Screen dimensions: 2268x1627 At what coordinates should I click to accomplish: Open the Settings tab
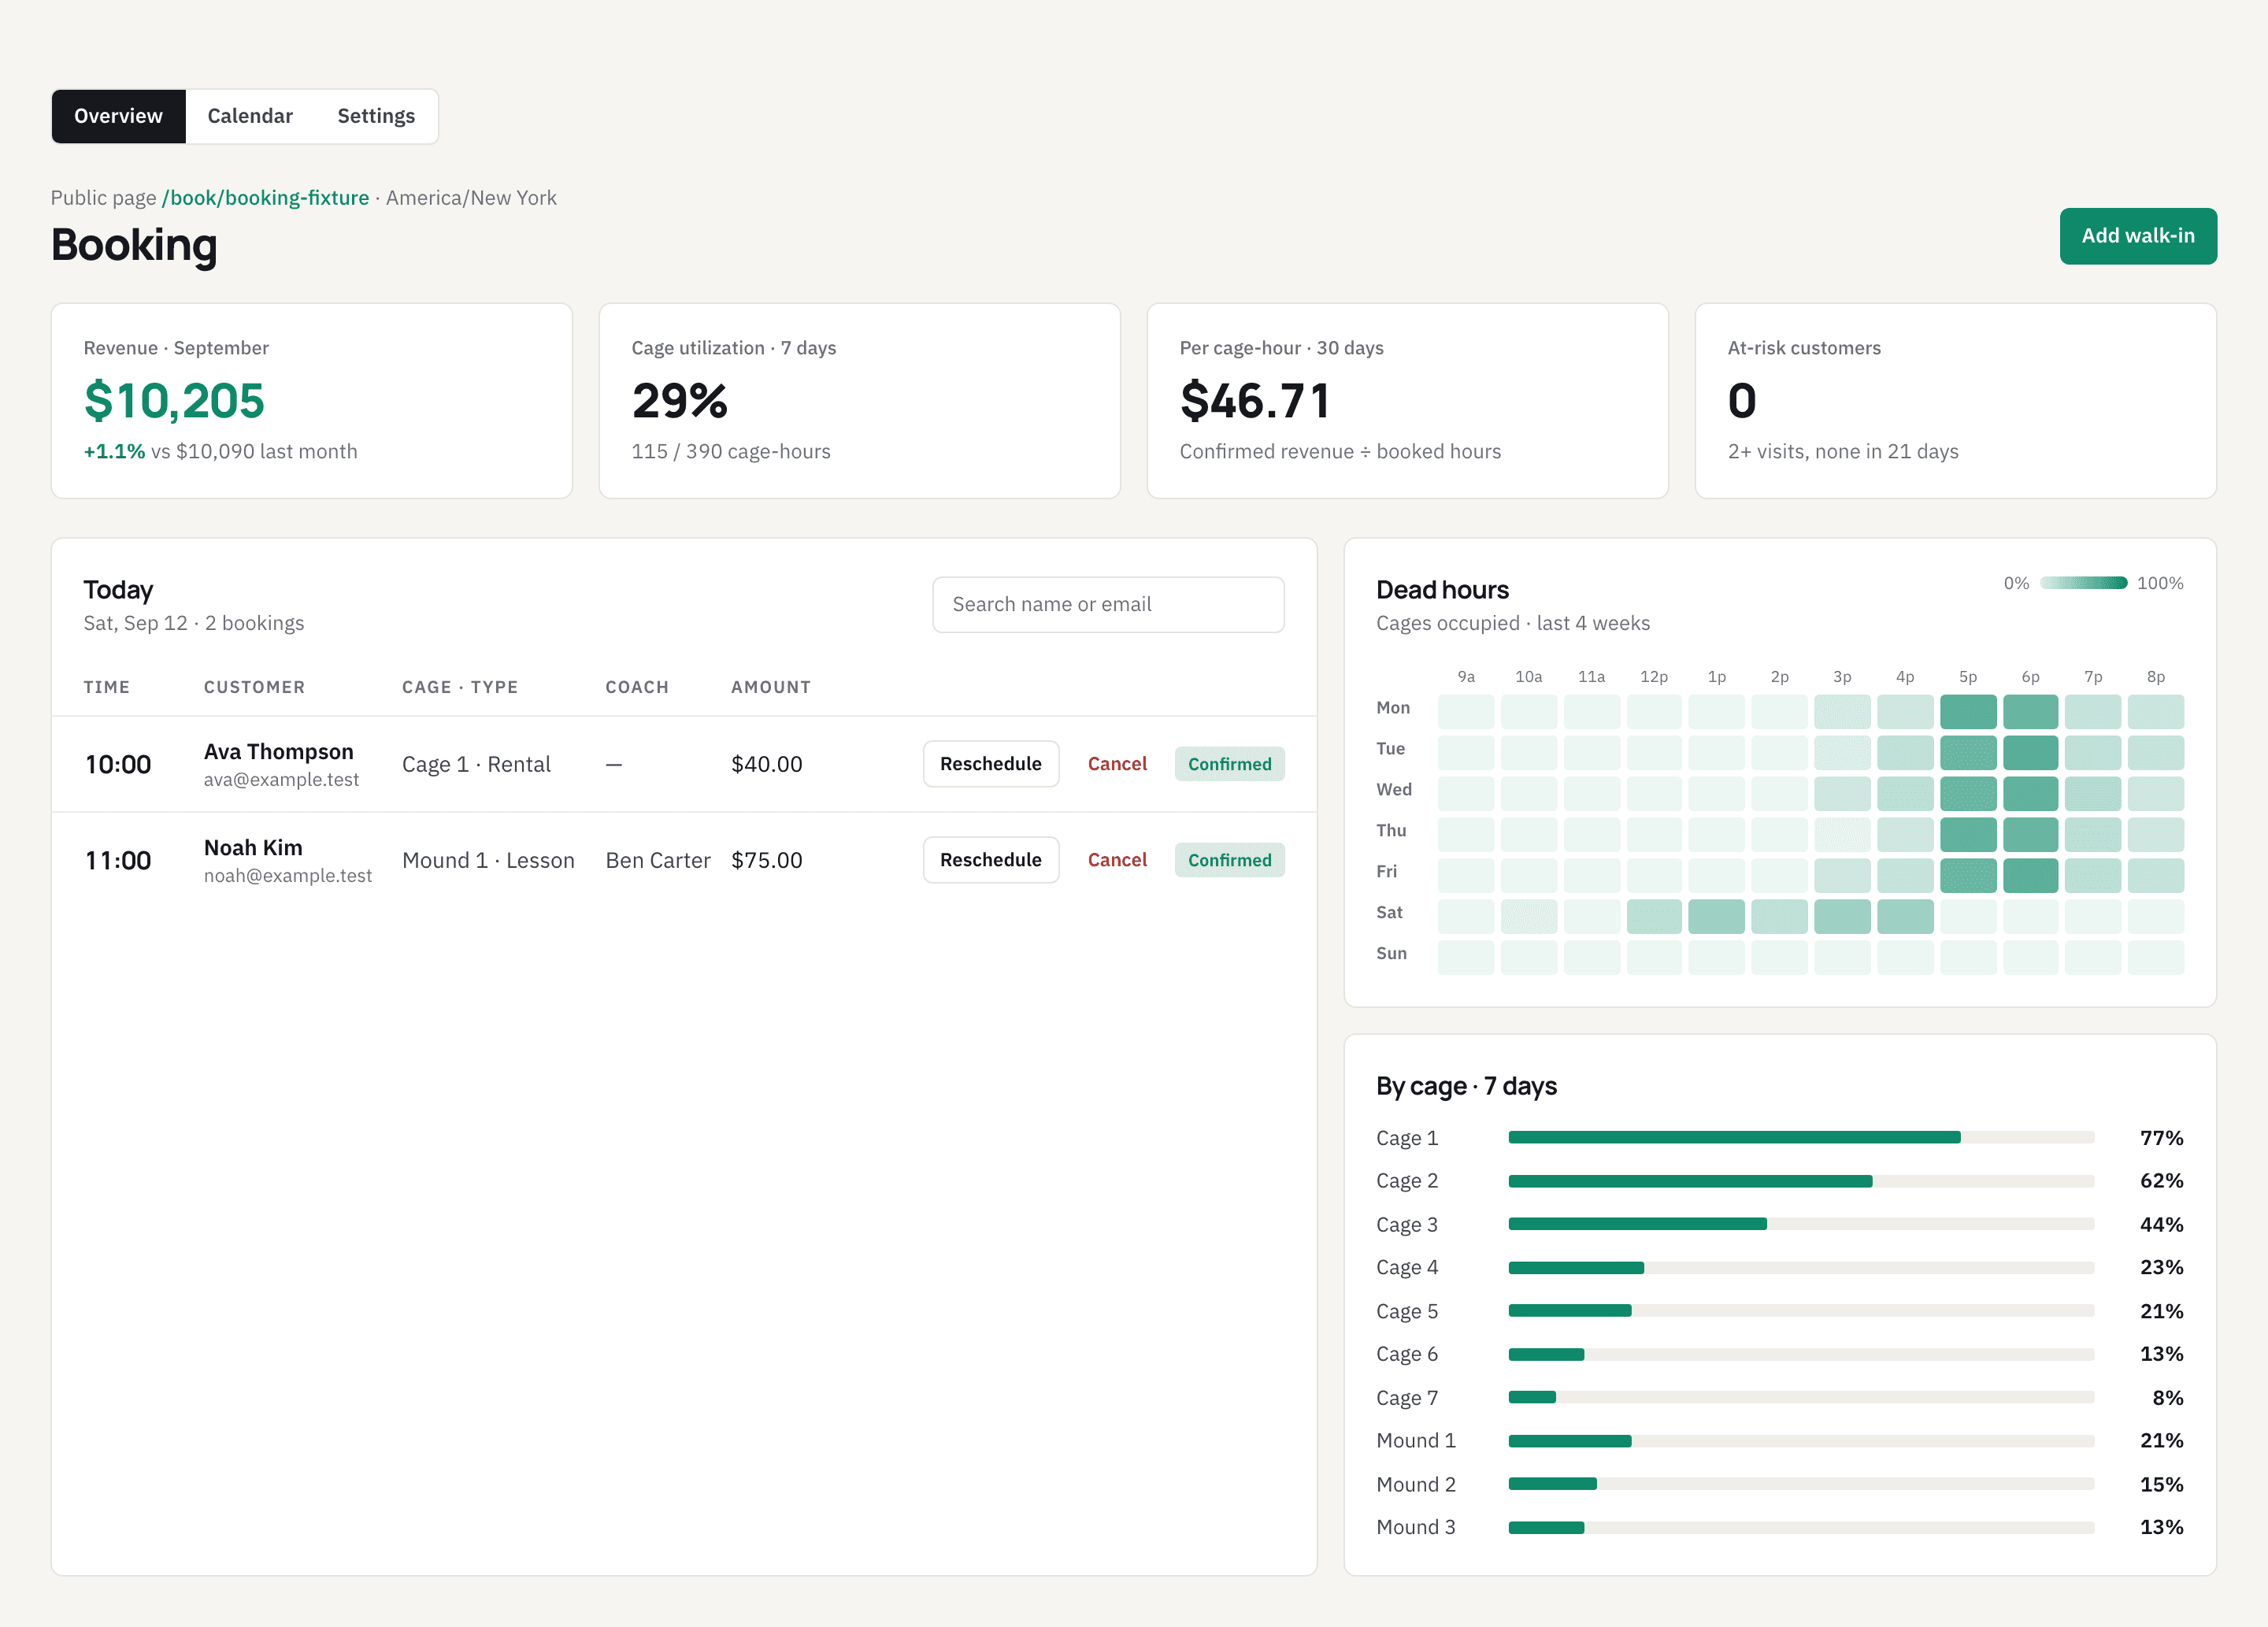376,116
